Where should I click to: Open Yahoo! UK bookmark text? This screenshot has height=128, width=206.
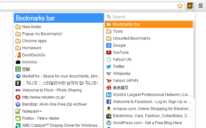(122, 60)
